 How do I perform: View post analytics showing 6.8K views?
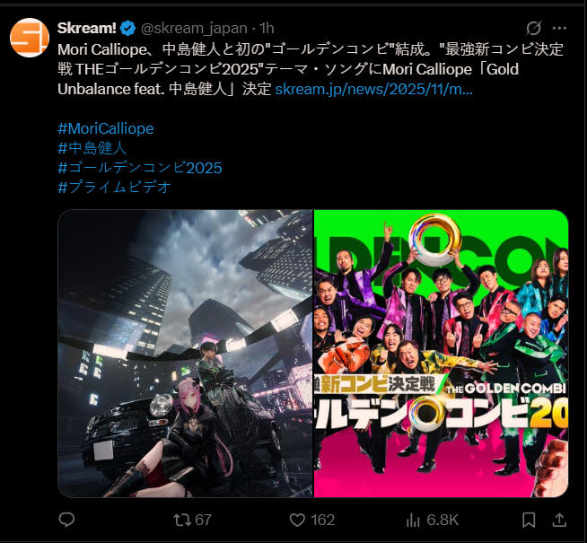point(433,520)
